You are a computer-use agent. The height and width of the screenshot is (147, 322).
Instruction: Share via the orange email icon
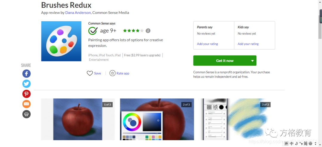(x=27, y=104)
